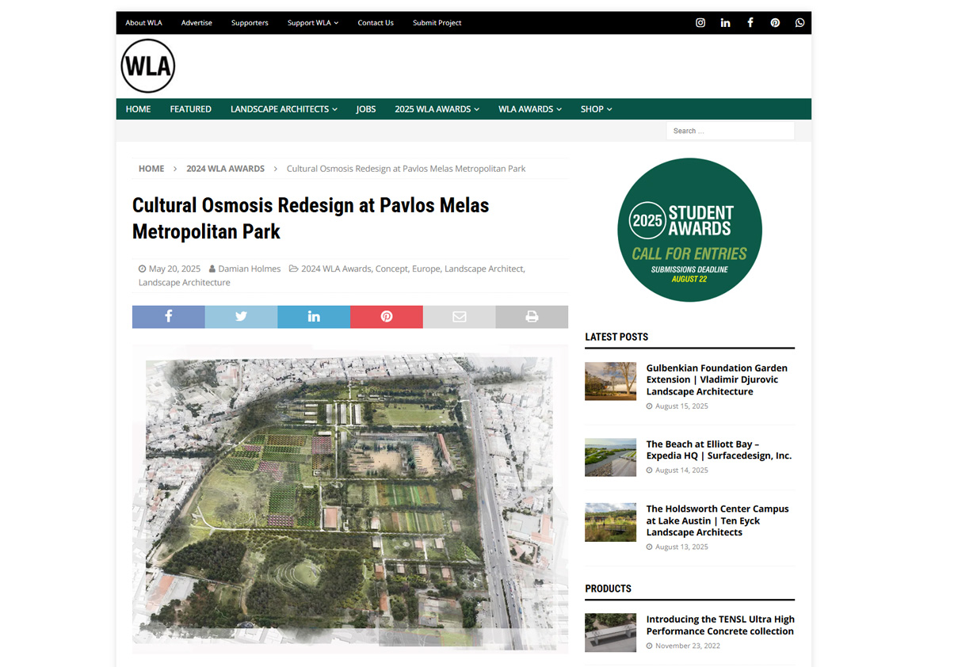Click product date November 23, 2022
Viewport: 958px width, 667px height.
[x=687, y=646]
